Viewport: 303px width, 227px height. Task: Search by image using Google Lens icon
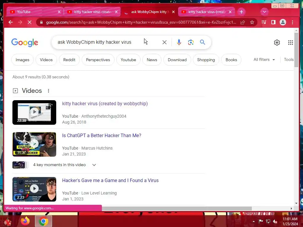point(191,42)
